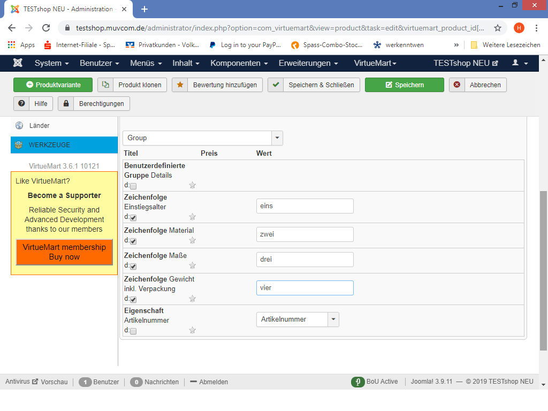Click the page vertical scrollbar
The width and height of the screenshot is (548, 411).
click(x=544, y=268)
